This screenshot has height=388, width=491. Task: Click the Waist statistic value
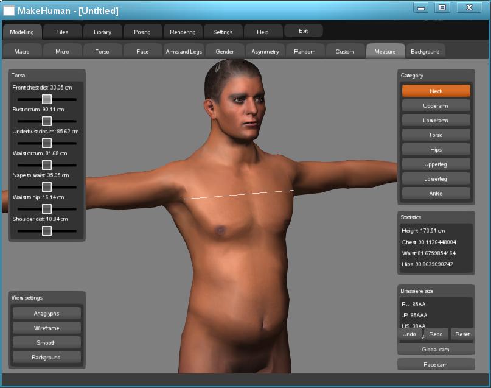click(429, 253)
